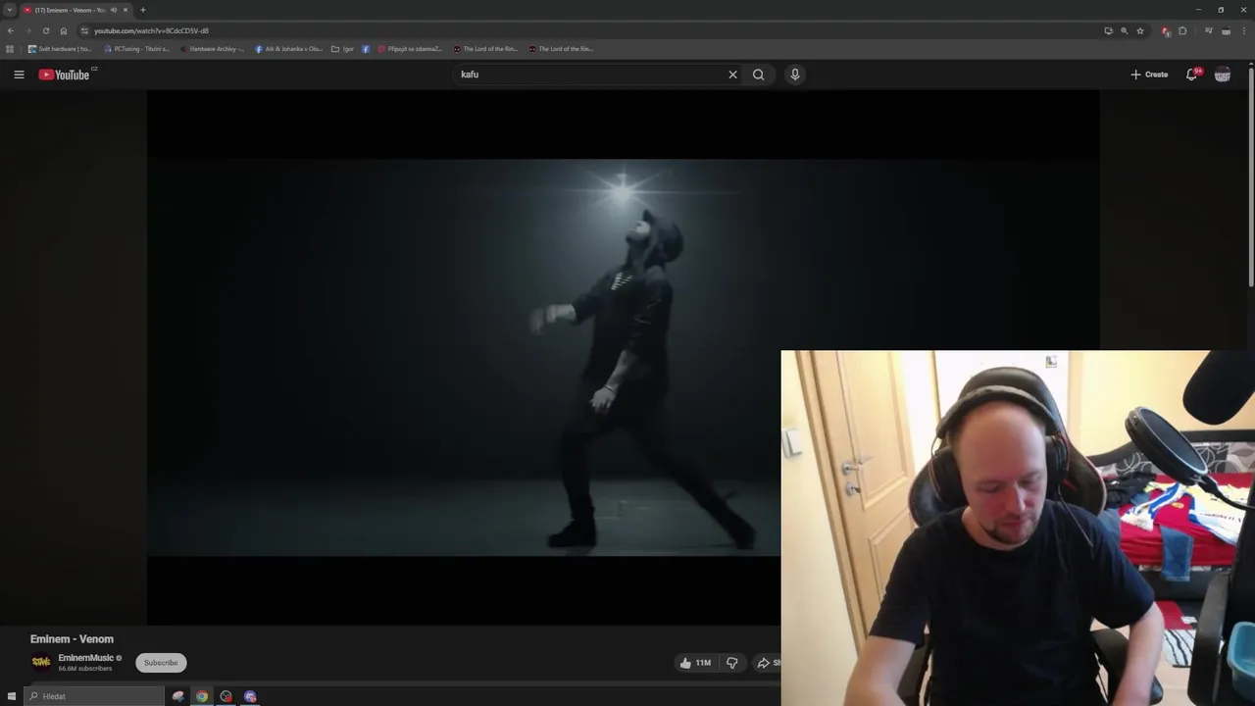Open the second Lord of the Rings bookmark
Viewport: 1255px width, 706px height.
click(561, 48)
